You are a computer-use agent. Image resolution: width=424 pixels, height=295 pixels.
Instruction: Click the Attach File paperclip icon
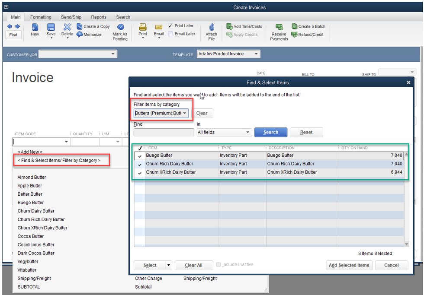(x=212, y=27)
